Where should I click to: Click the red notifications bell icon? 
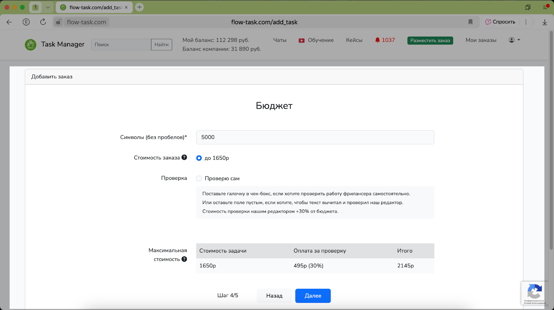pos(377,40)
